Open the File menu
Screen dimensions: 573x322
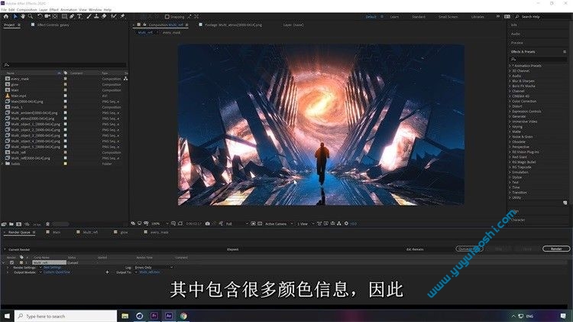pyautogui.click(x=4, y=10)
